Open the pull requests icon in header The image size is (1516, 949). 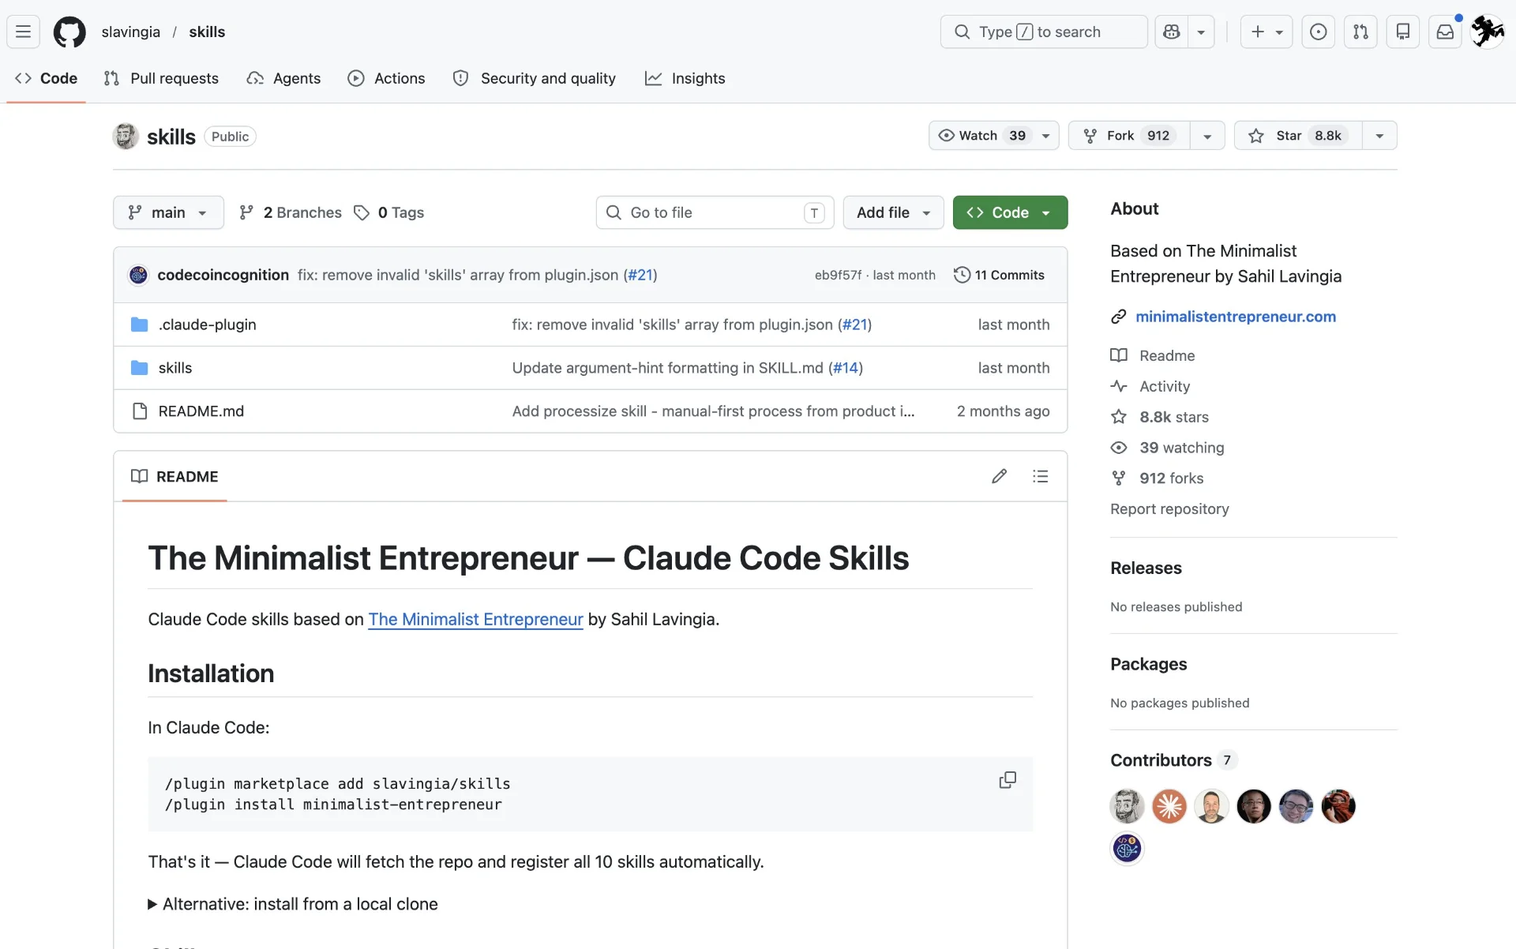click(1360, 32)
